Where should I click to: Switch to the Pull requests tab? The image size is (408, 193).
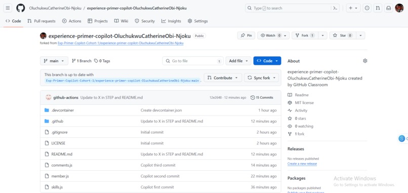pyautogui.click(x=42, y=21)
